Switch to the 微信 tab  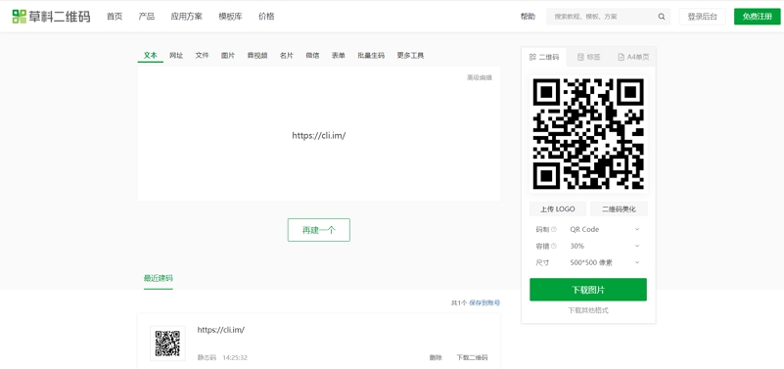coord(312,56)
